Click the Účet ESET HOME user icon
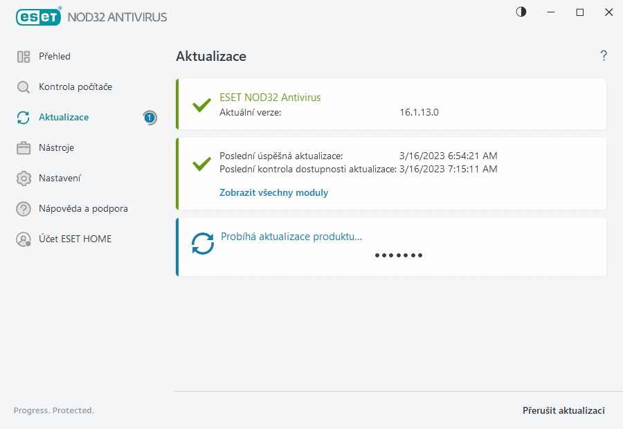This screenshot has height=429, width=623. click(24, 239)
